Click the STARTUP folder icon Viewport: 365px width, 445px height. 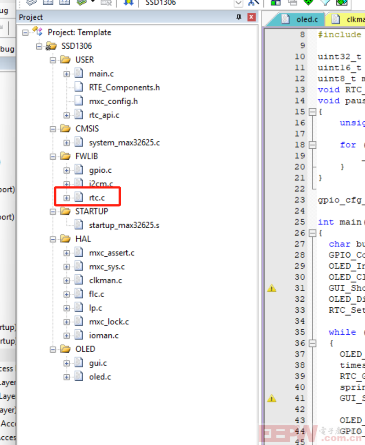(65, 211)
